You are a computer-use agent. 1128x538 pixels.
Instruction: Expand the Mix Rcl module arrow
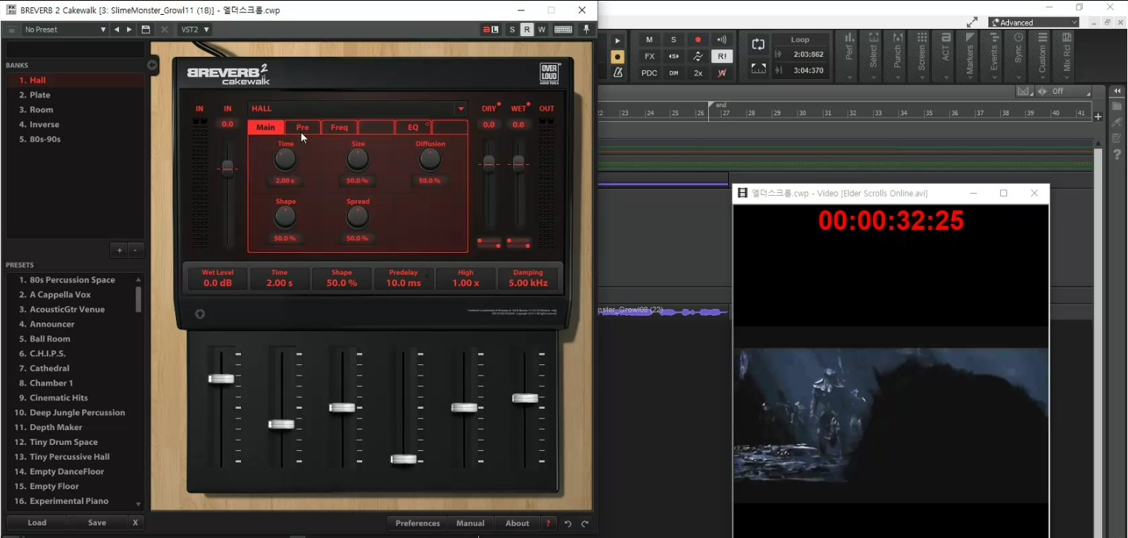(x=1067, y=77)
